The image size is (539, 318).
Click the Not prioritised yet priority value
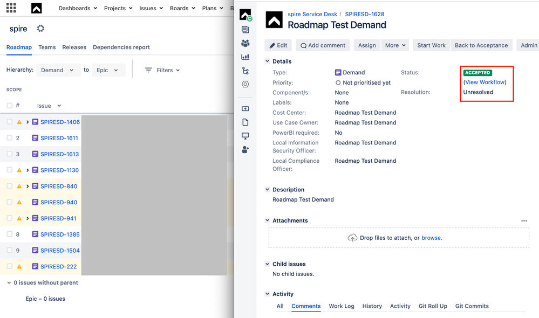[363, 82]
